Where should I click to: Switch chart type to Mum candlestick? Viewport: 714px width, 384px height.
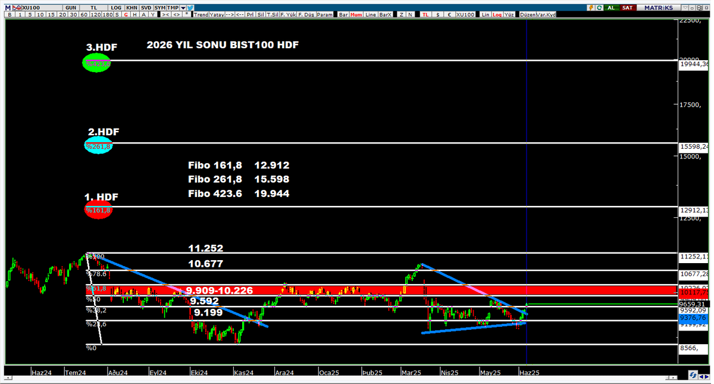coord(356,14)
